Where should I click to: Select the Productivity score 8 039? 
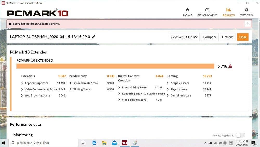(x=111, y=76)
